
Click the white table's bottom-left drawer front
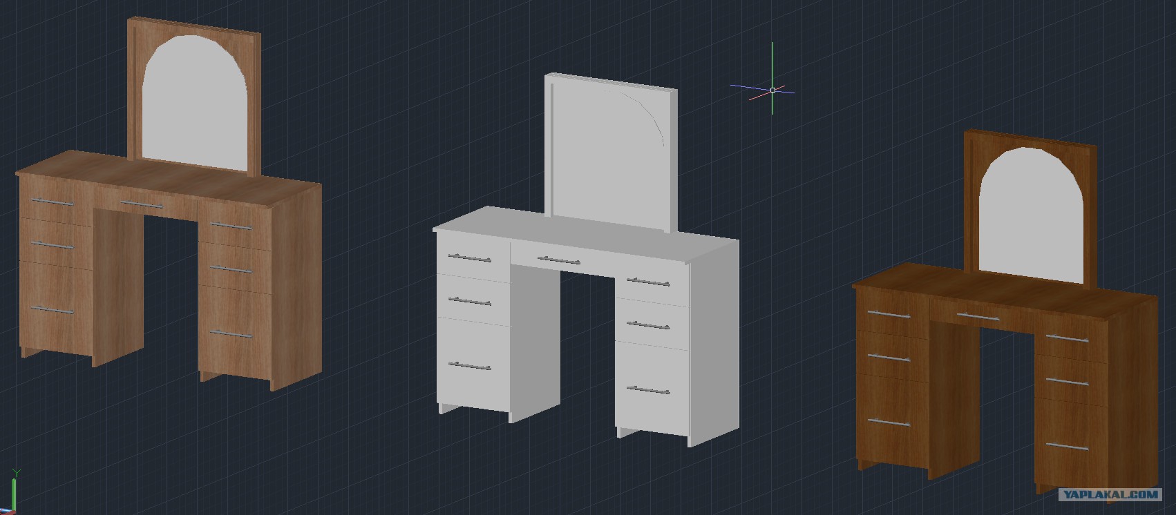click(x=474, y=363)
